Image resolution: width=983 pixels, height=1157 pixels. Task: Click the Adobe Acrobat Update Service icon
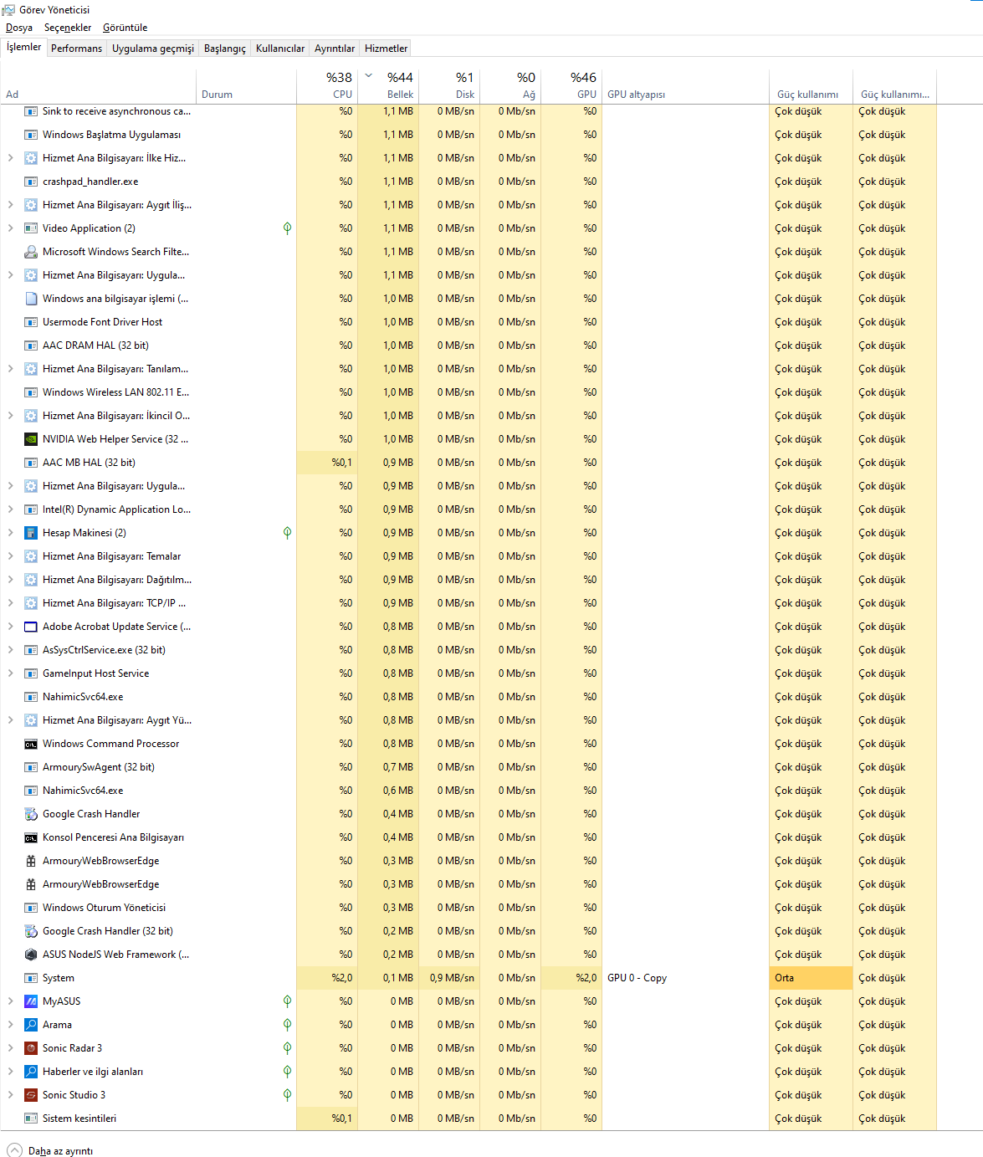[31, 627]
